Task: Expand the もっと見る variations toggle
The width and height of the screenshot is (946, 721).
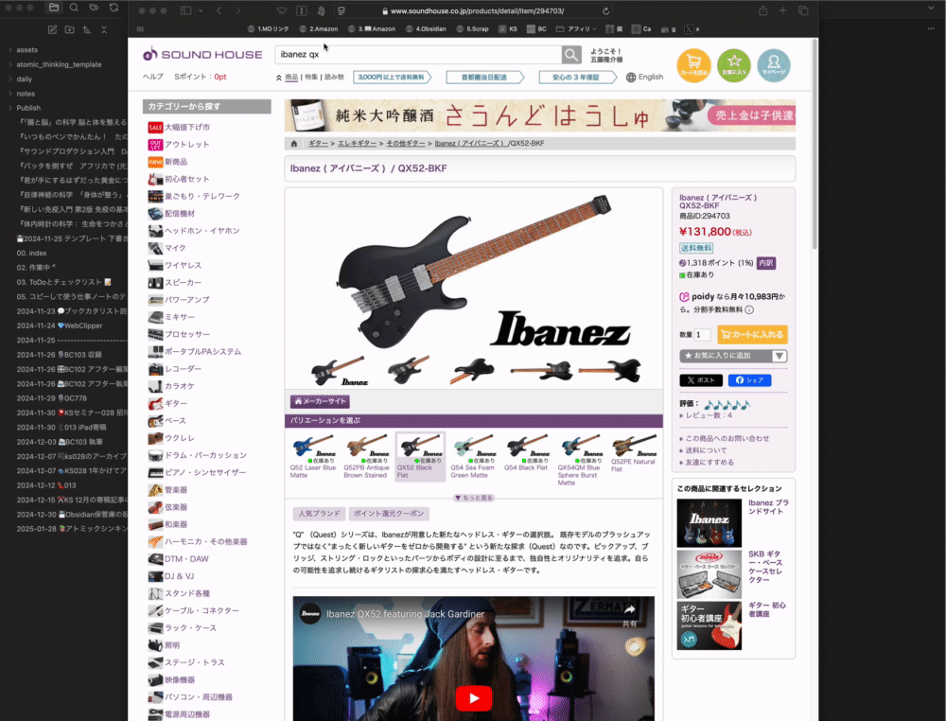Action: 474,498
